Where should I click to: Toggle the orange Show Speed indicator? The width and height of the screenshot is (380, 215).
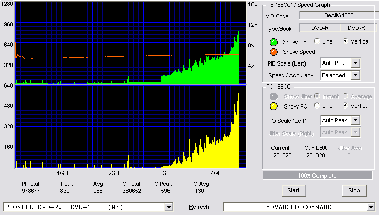[273, 52]
